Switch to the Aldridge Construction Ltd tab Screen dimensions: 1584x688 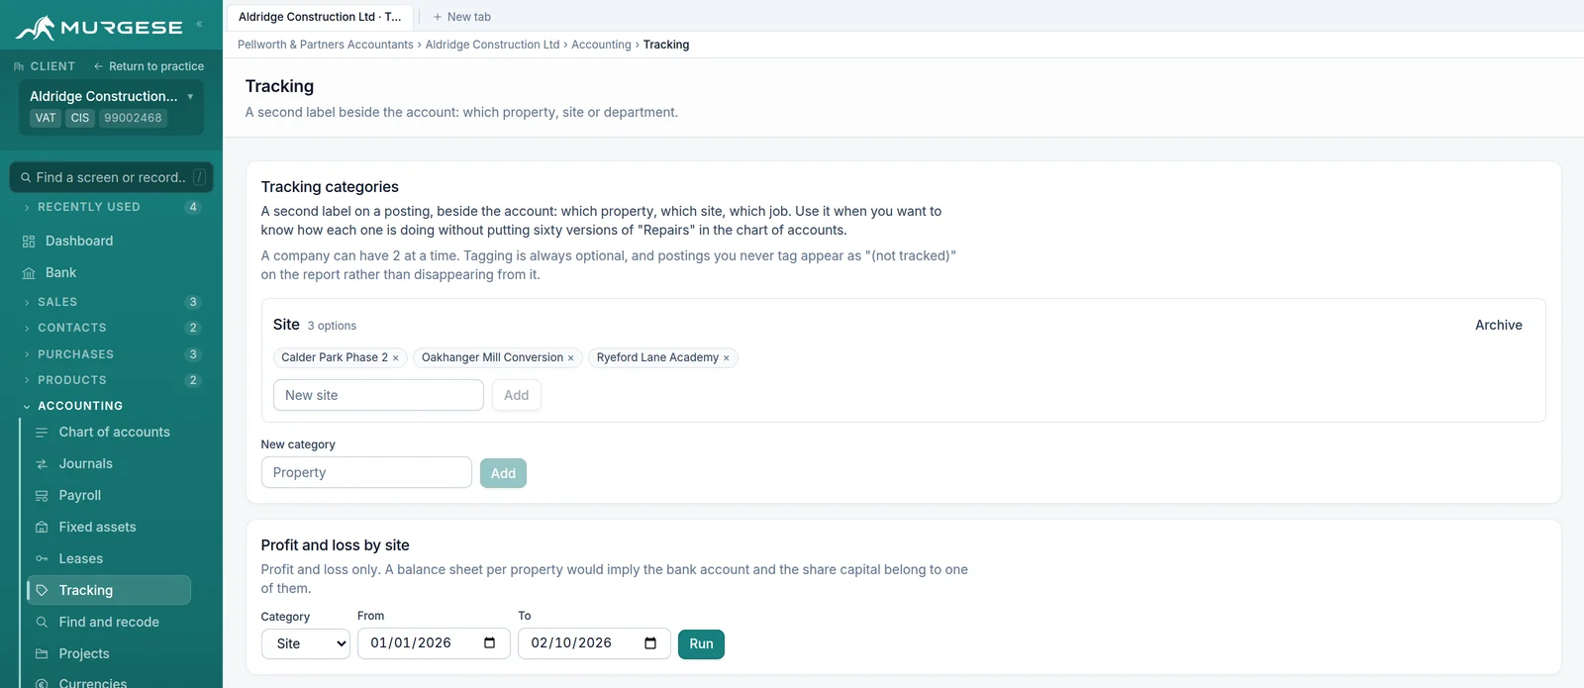[x=320, y=17]
